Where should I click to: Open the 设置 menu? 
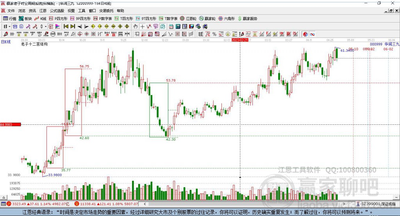click(71, 11)
